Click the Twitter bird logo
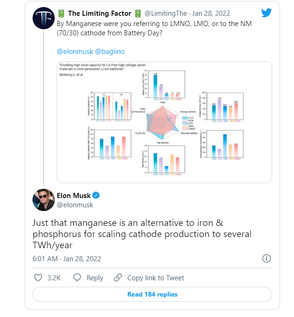Image resolution: width=294 pixels, height=317 pixels. click(x=266, y=13)
